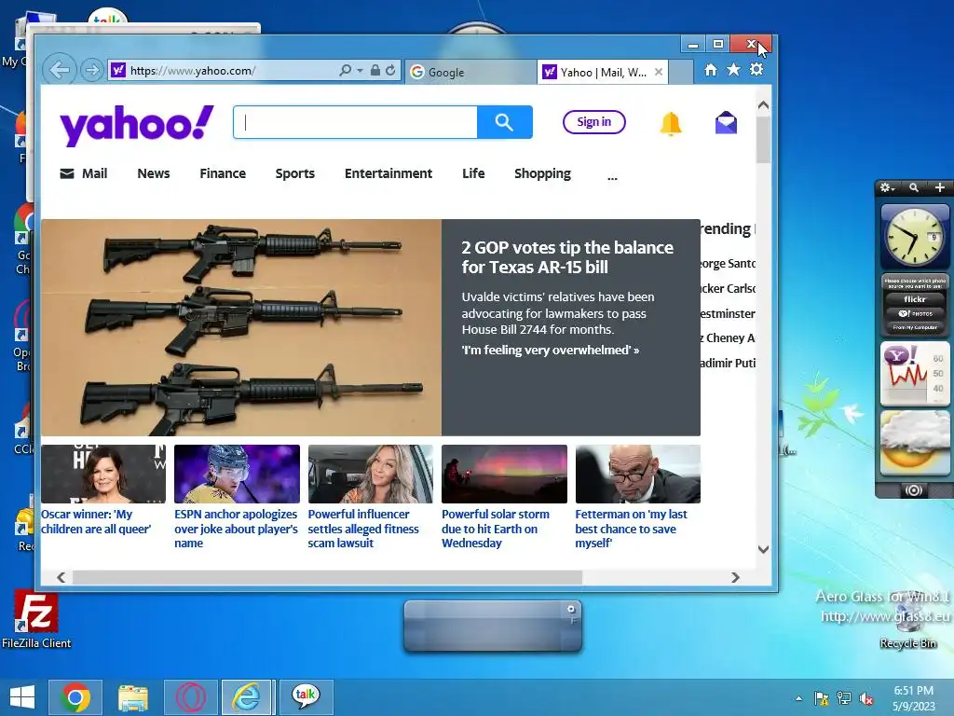954x716 pixels.
Task: Add a gadget with the plus icon
Action: (x=939, y=187)
